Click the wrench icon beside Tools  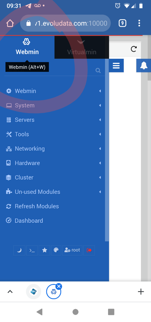point(9,134)
